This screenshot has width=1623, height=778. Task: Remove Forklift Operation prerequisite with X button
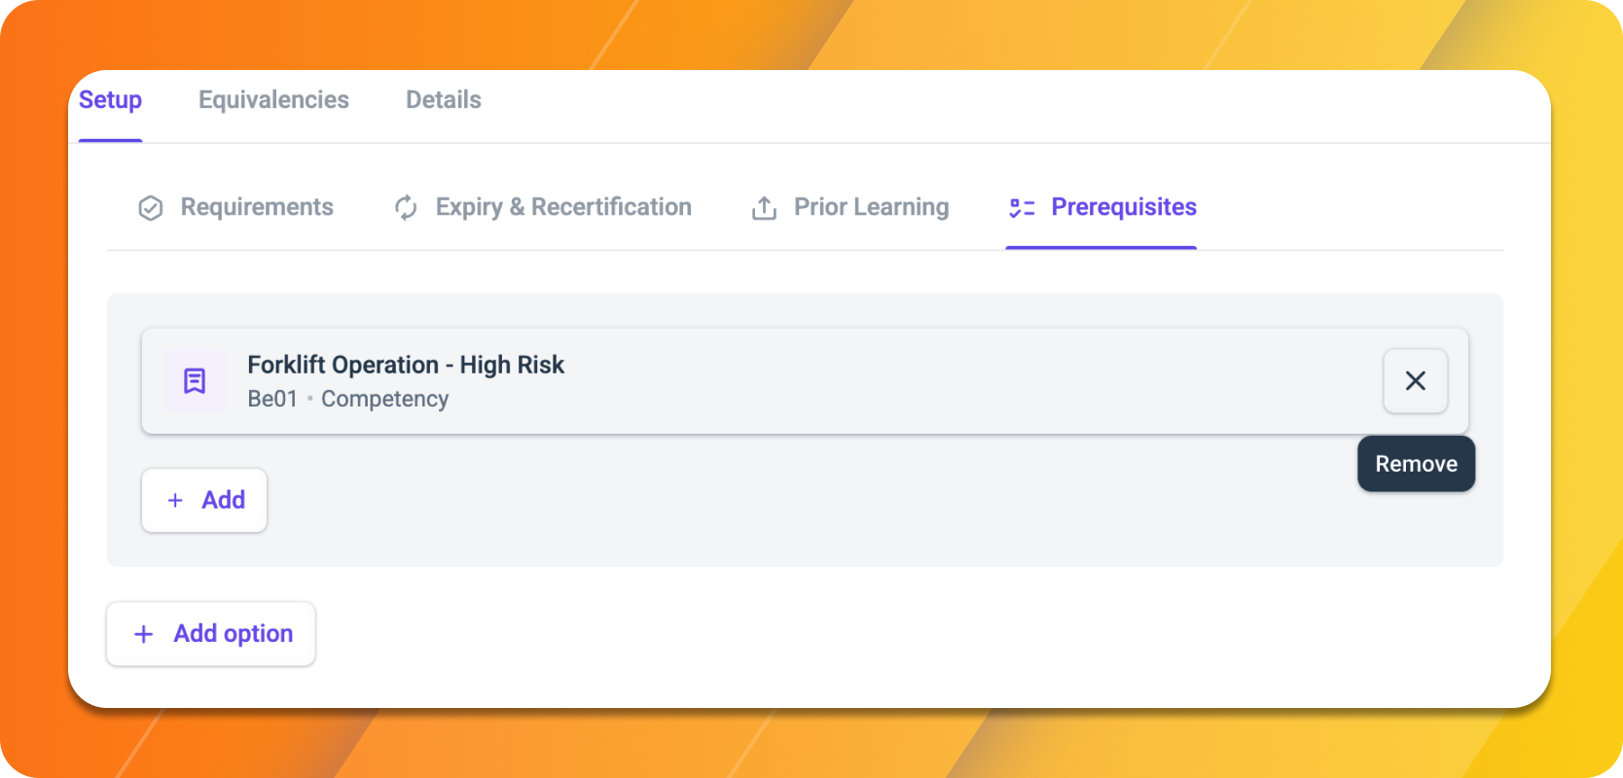click(1416, 381)
